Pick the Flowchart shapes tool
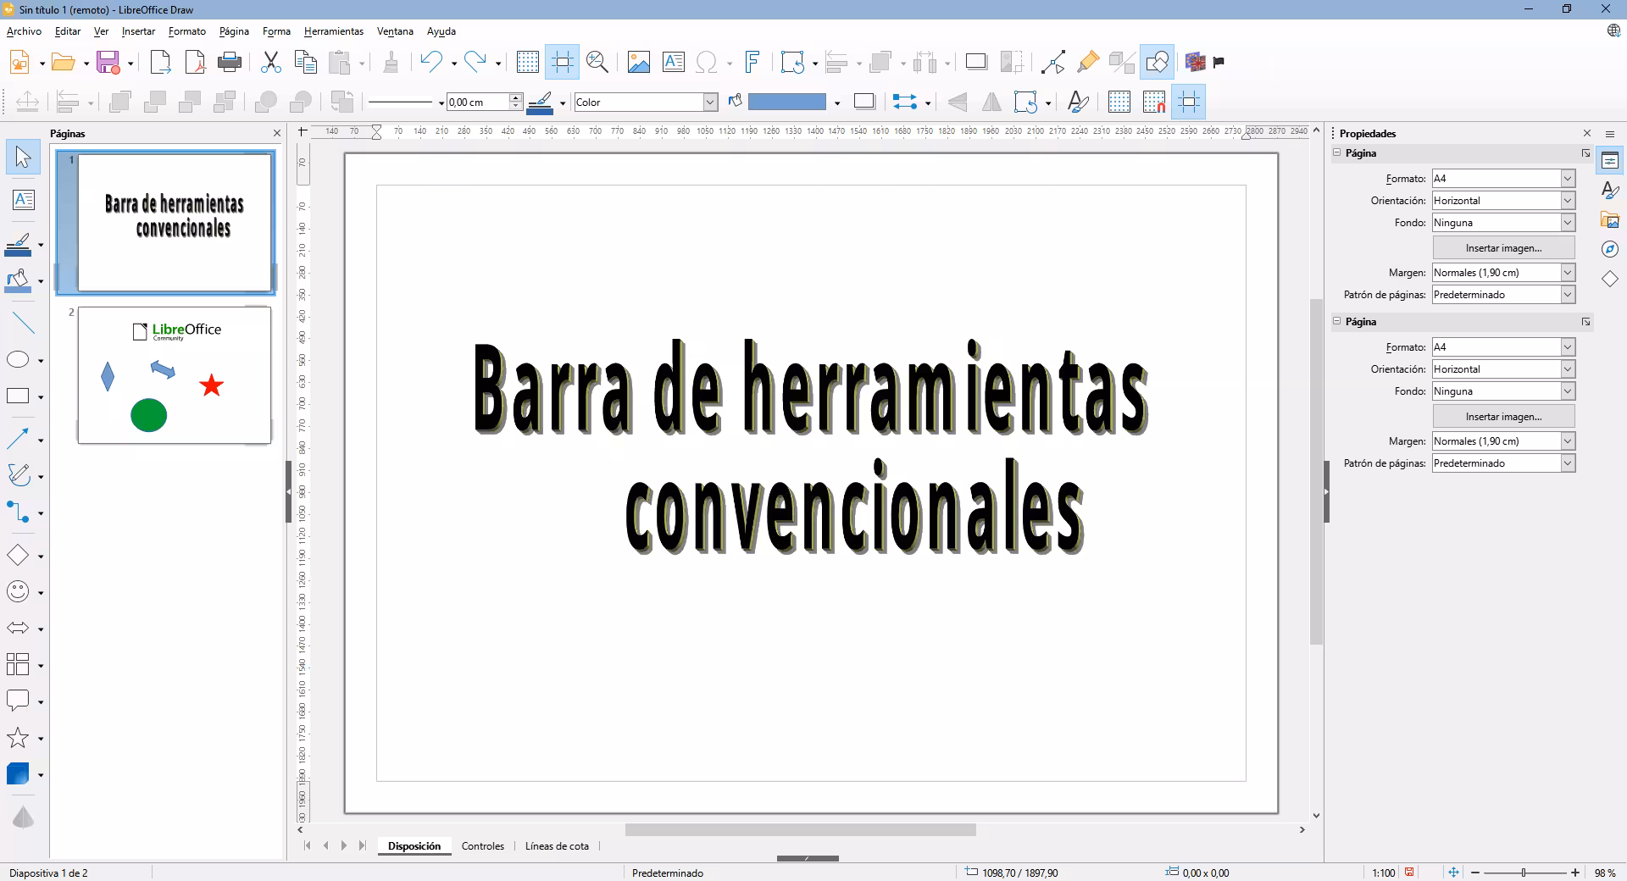The image size is (1627, 881). [x=19, y=664]
